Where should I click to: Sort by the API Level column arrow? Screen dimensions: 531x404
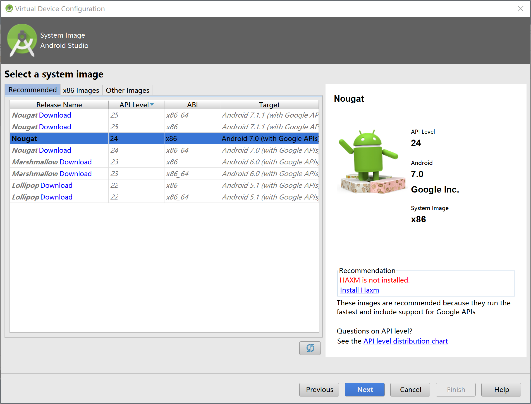click(152, 105)
